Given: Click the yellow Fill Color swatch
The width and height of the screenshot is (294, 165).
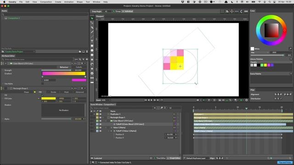Looking at the screenshot, I should [x=49, y=99].
